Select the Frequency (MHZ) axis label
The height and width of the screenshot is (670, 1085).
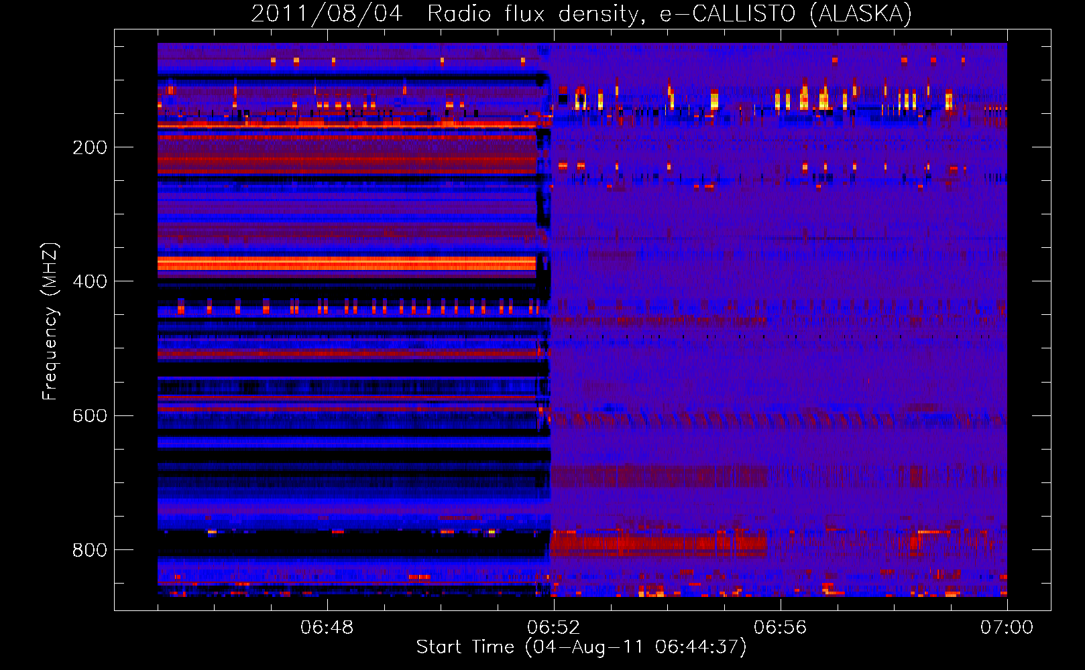click(x=50, y=322)
